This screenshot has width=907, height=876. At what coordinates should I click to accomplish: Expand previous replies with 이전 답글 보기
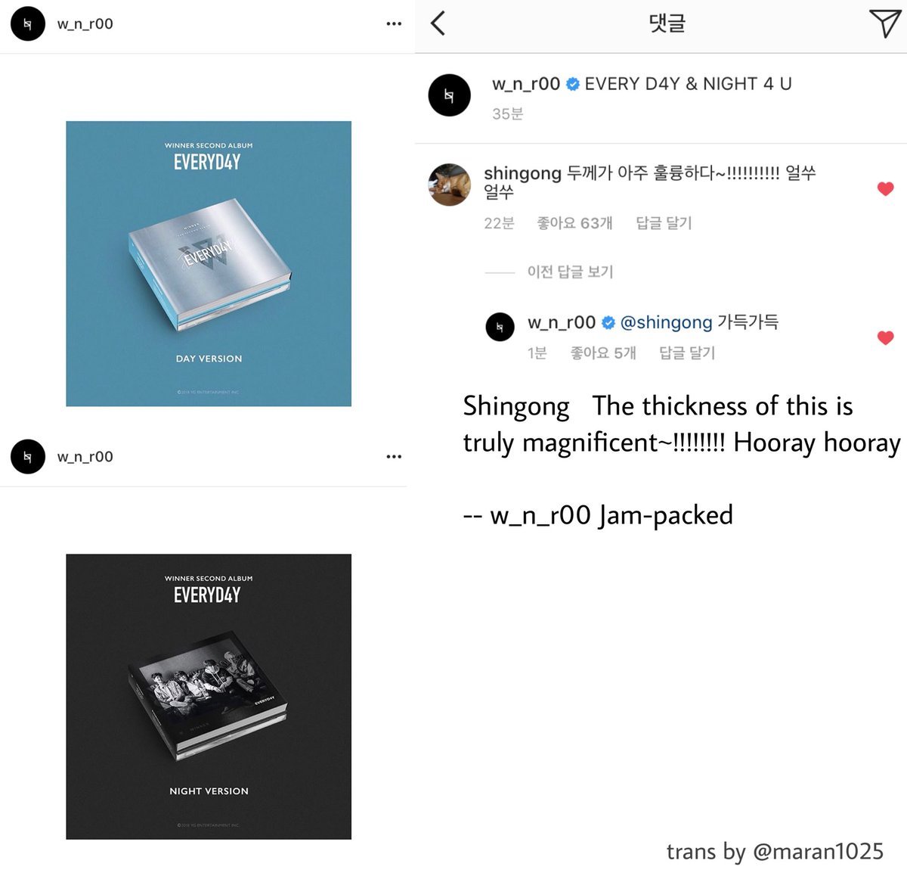[x=570, y=272]
